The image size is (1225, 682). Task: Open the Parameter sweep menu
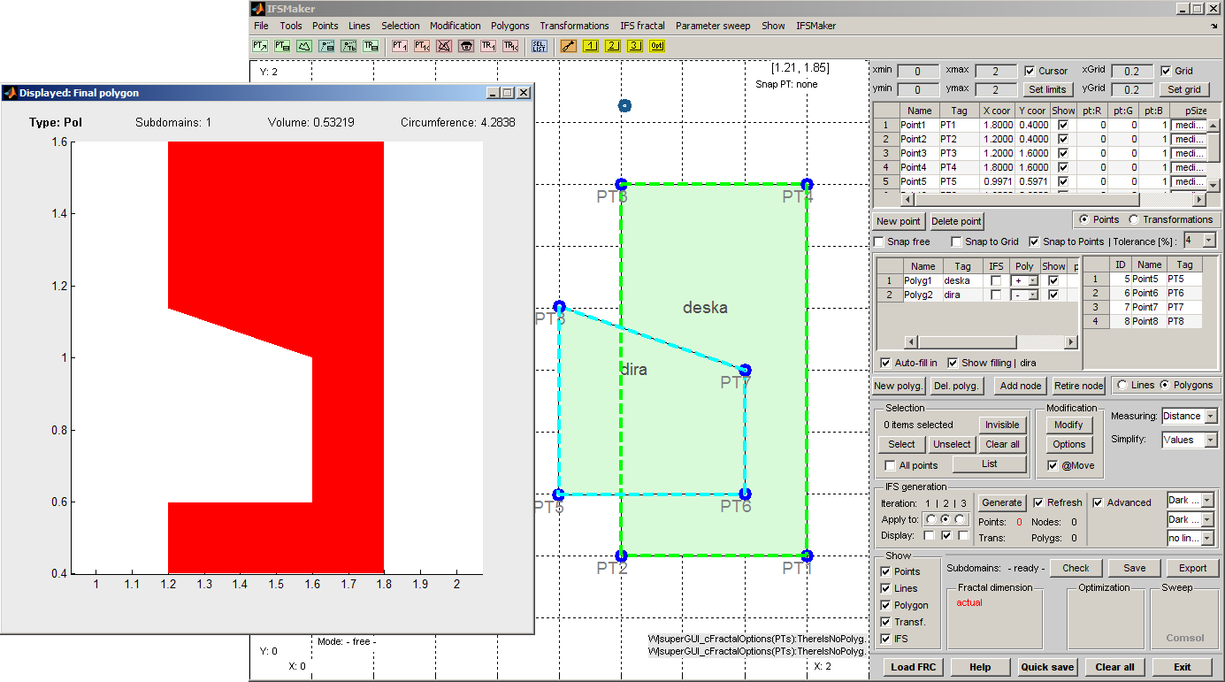[x=713, y=26]
